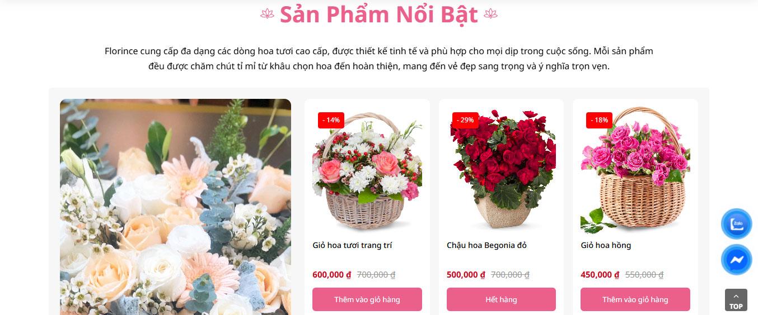Click the -14% discount badge

click(x=331, y=120)
